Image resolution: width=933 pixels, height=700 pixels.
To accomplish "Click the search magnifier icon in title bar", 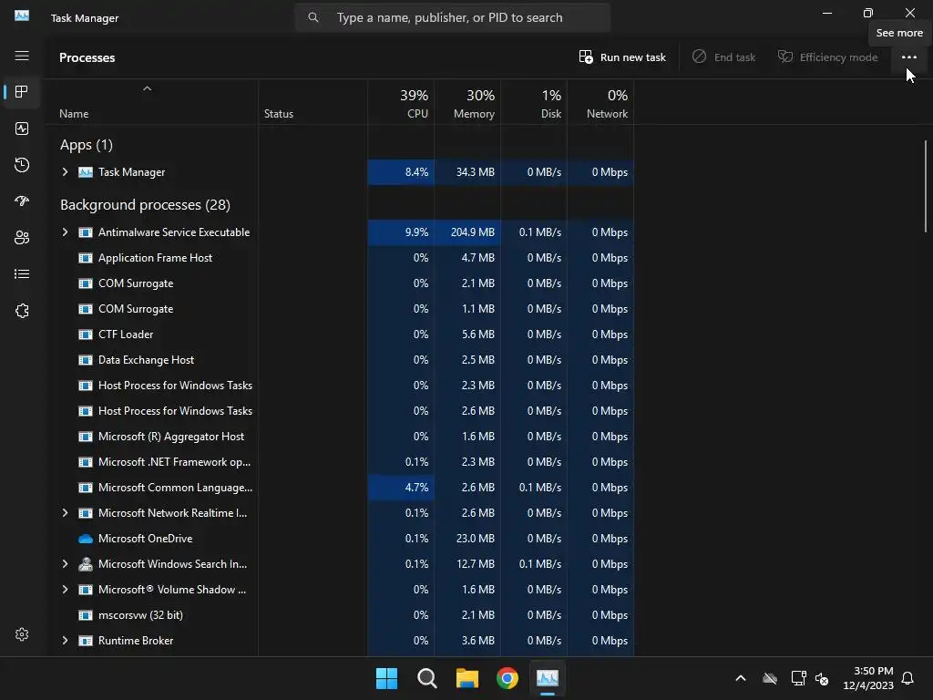I will 313,17.
